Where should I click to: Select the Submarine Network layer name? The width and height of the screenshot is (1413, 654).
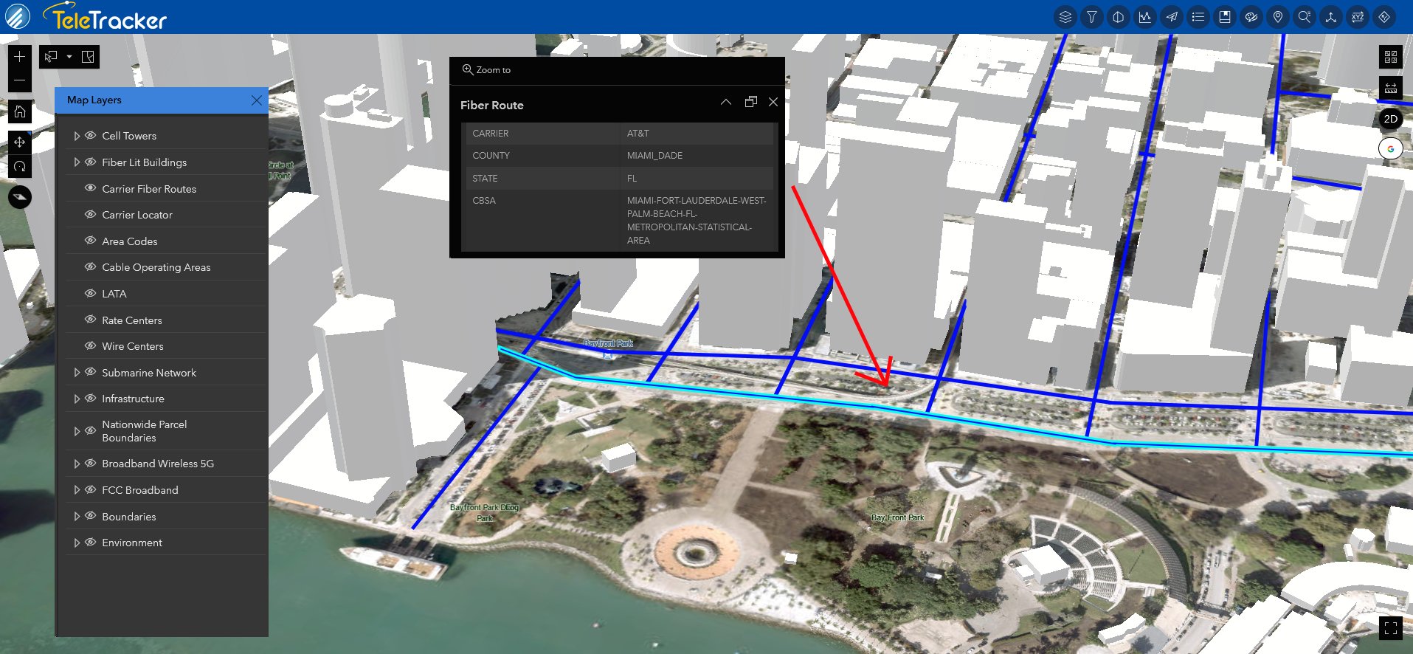149,373
